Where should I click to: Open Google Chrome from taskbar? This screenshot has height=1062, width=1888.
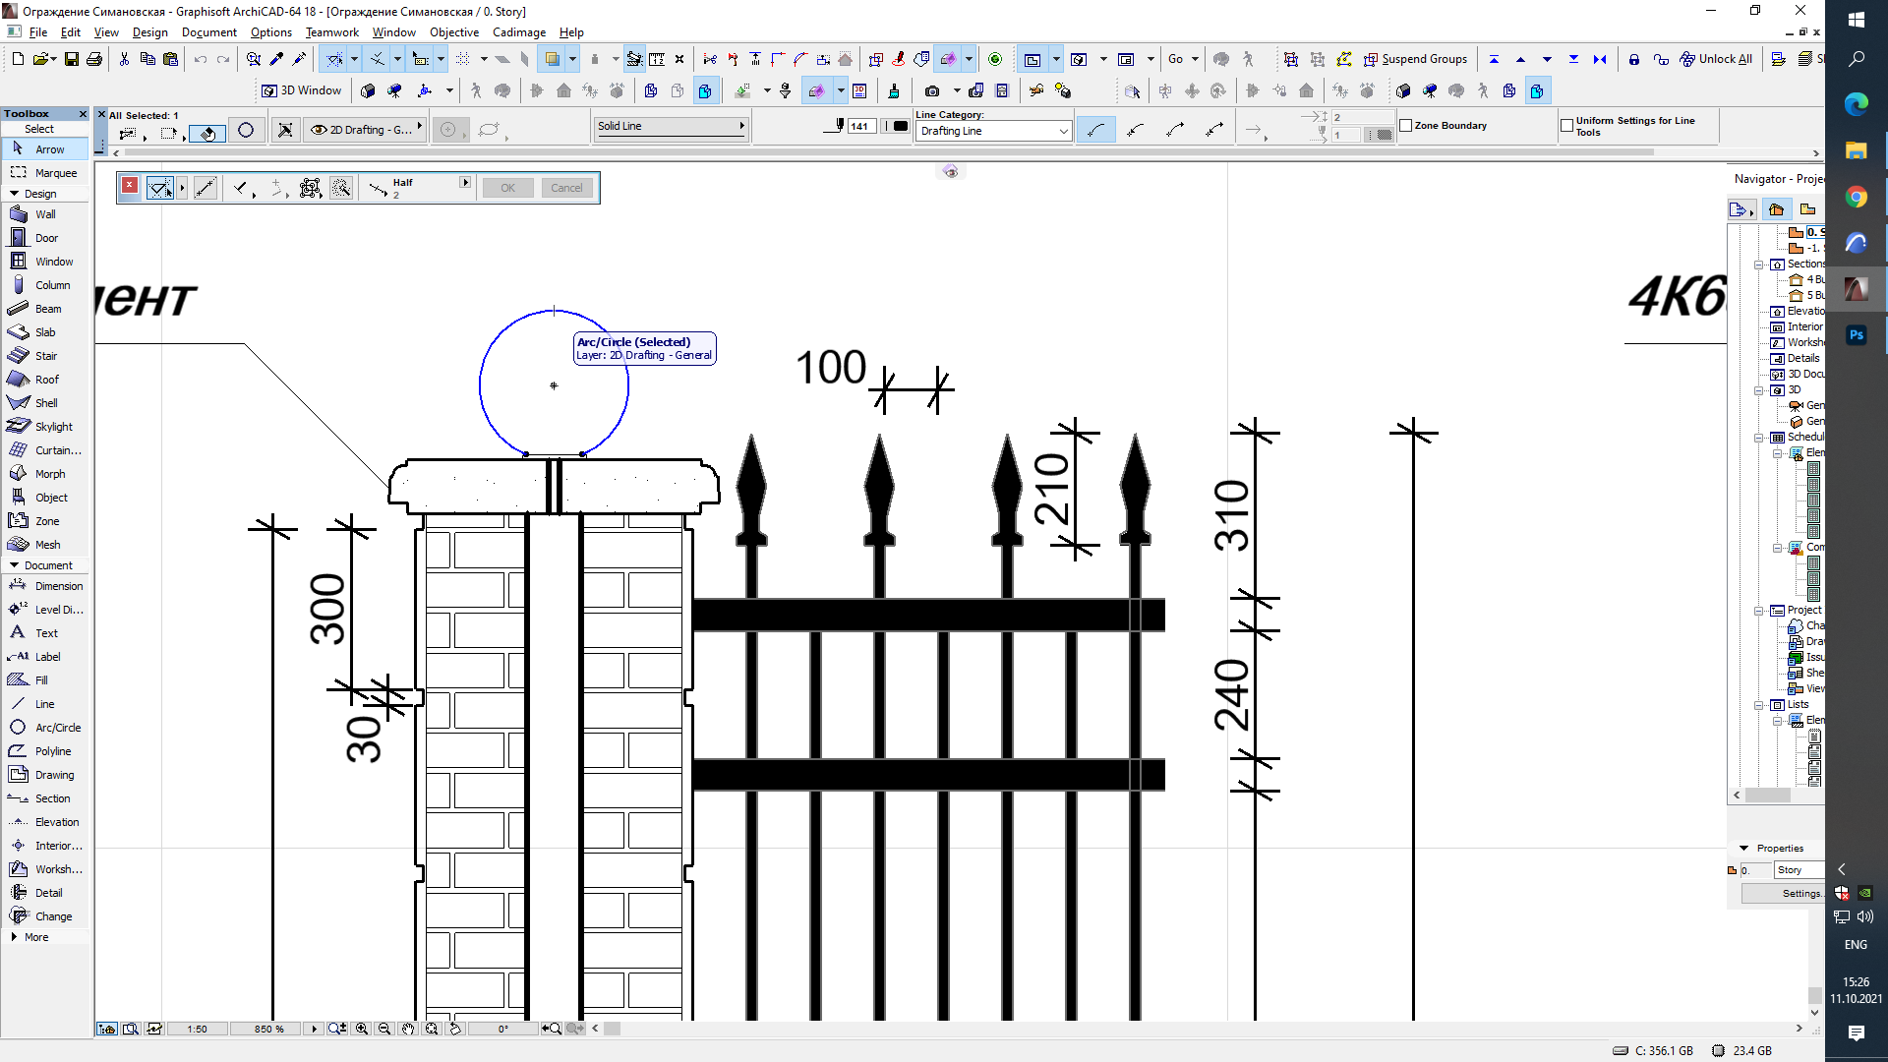point(1856,197)
